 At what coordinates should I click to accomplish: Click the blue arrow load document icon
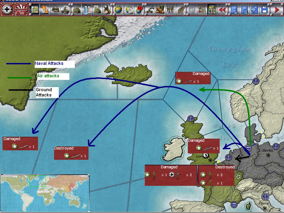[x=254, y=9]
